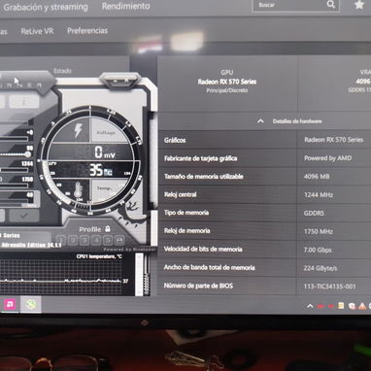
Task: Select Afterburner profile slot 2
Action: pos(73,241)
